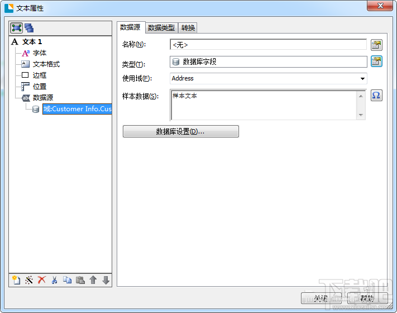Move item down with the down arrow
This screenshot has height=313, width=397.
[x=106, y=280]
